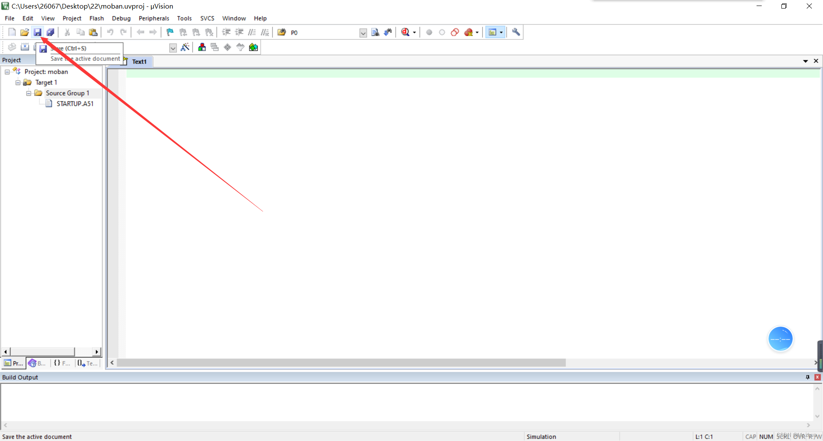Click the Find in Files icon
Screen dimensions: 823x441
[282, 32]
